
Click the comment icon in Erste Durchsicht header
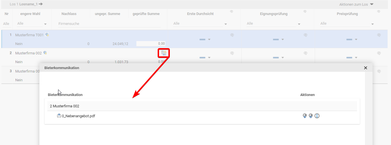tap(232, 12)
